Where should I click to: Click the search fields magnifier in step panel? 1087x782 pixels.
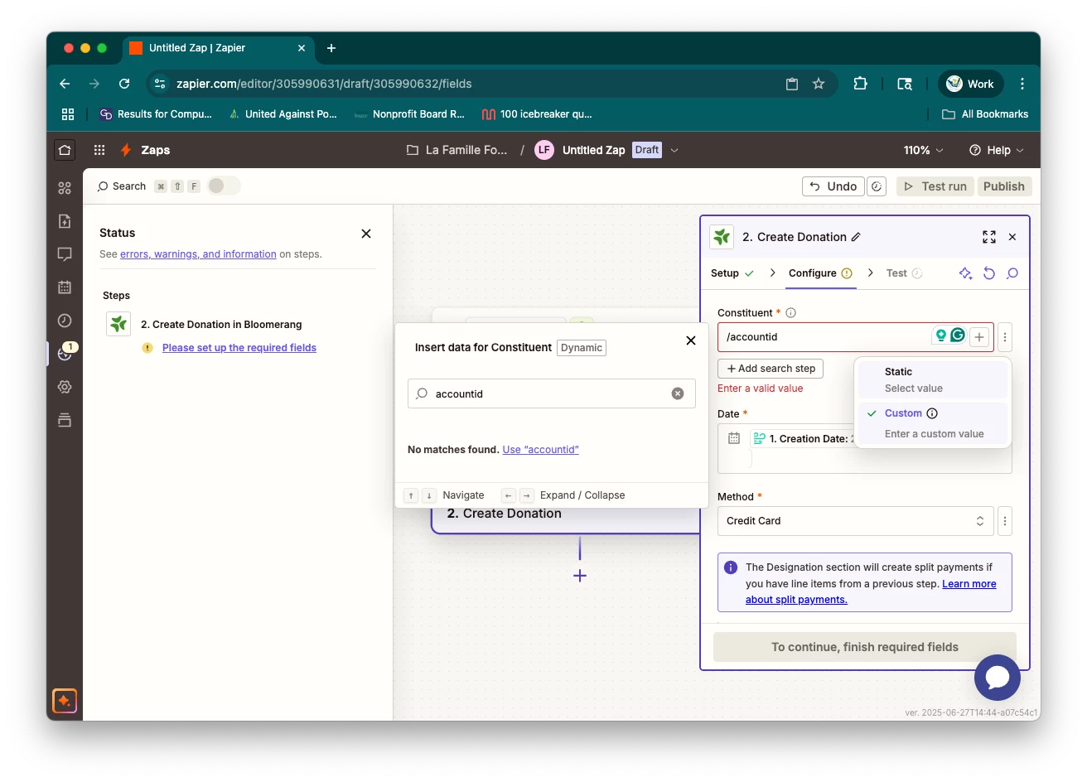coord(1012,273)
